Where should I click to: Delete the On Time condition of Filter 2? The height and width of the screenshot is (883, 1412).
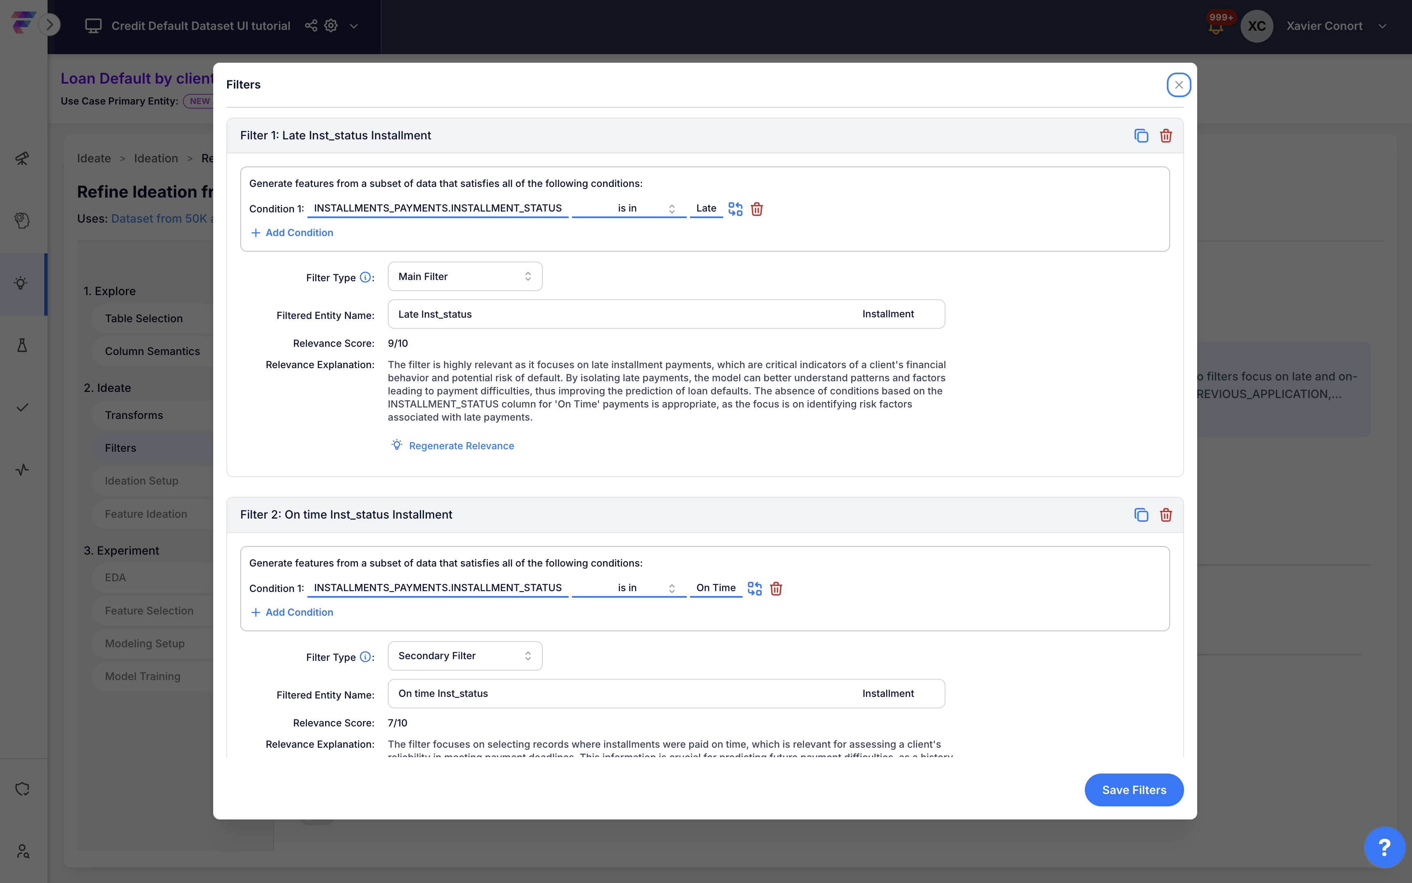coord(776,588)
